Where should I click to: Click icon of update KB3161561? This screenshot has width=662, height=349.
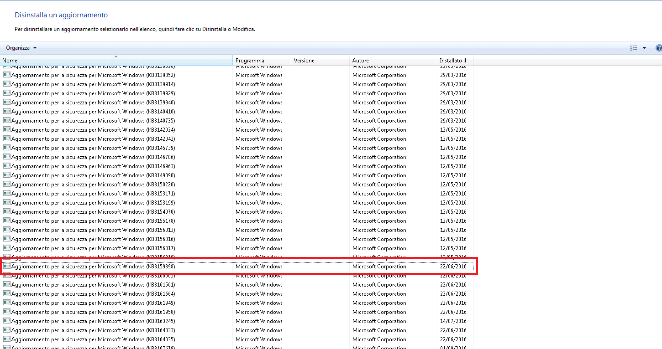point(7,285)
